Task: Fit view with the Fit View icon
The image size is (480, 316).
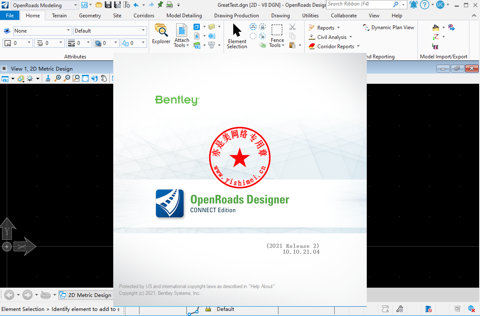Action: click(x=85, y=78)
